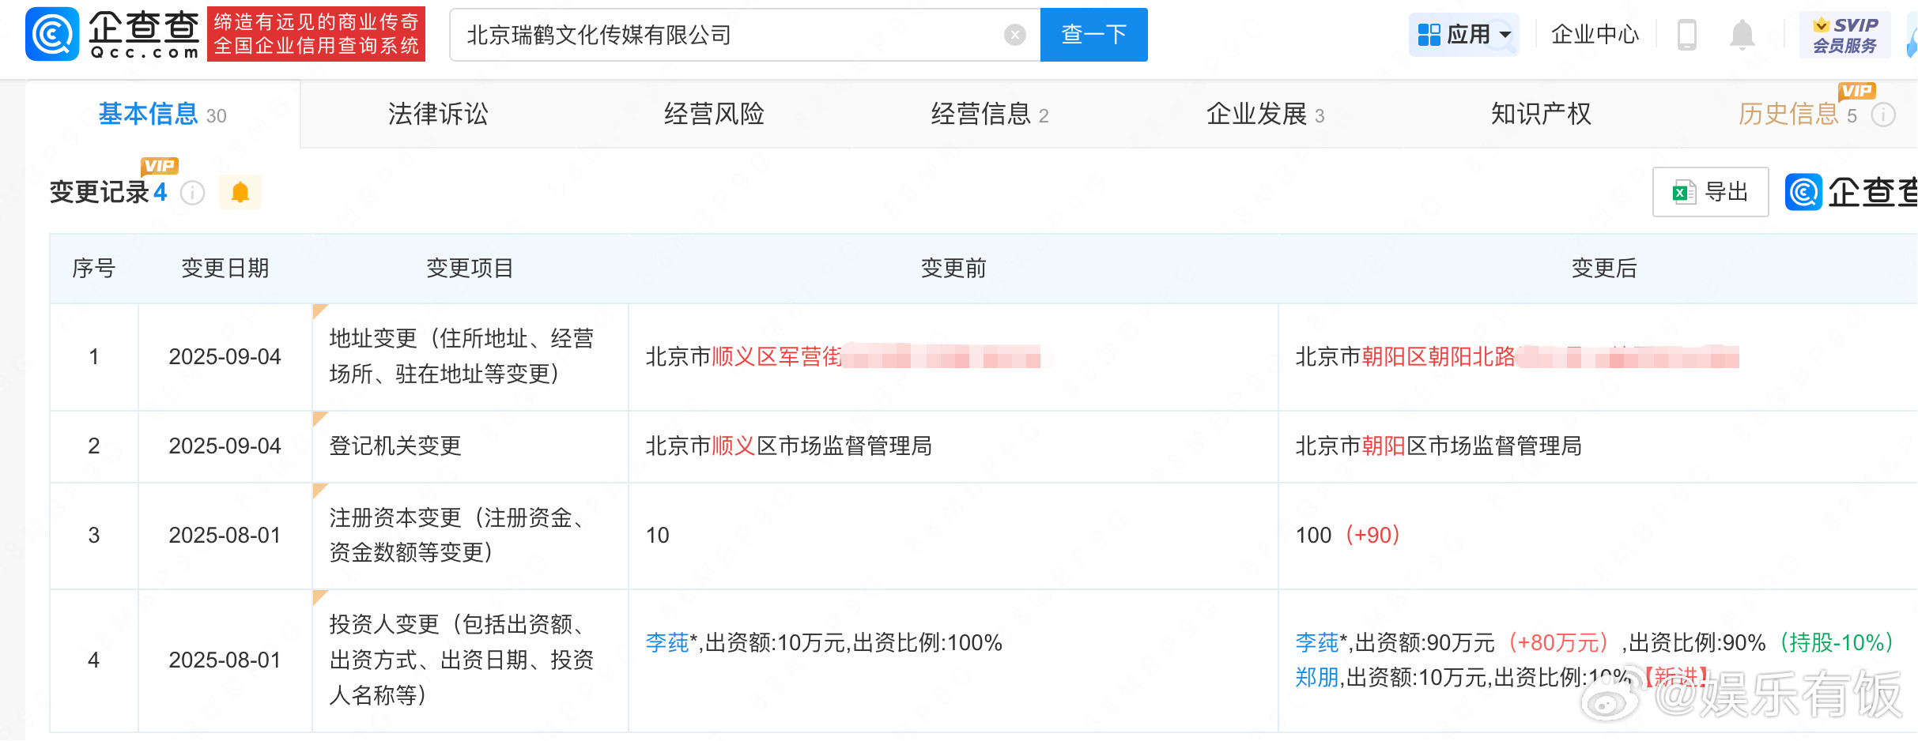Image resolution: width=1918 pixels, height=741 pixels.
Task: Click red slogan banner beside logo
Action: [x=316, y=34]
